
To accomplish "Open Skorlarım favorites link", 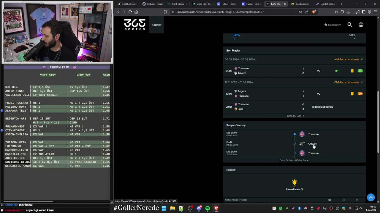I will coord(332,25).
